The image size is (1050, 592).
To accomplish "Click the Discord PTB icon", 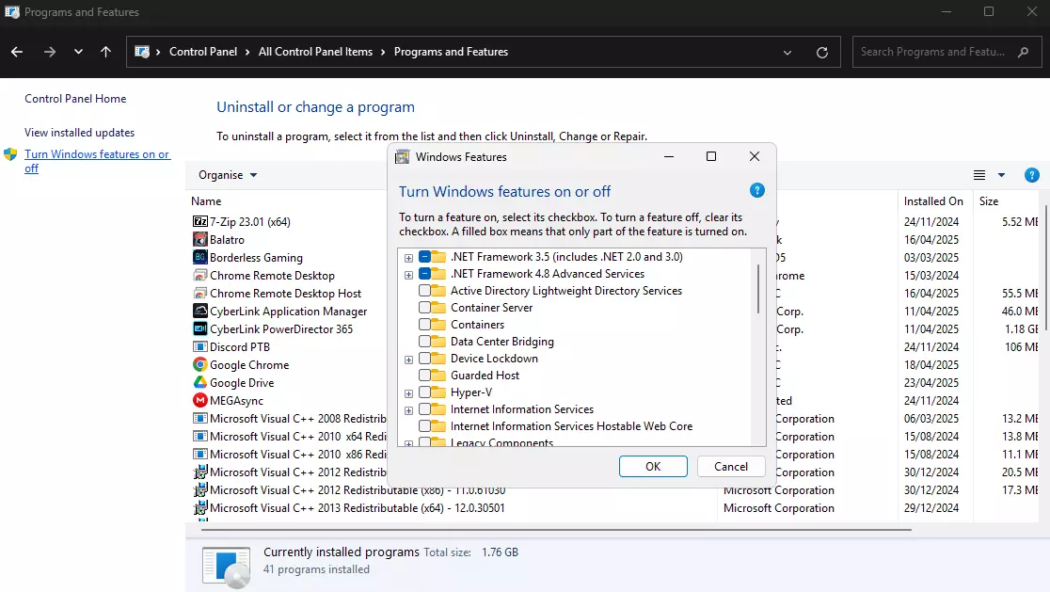I will tap(199, 347).
